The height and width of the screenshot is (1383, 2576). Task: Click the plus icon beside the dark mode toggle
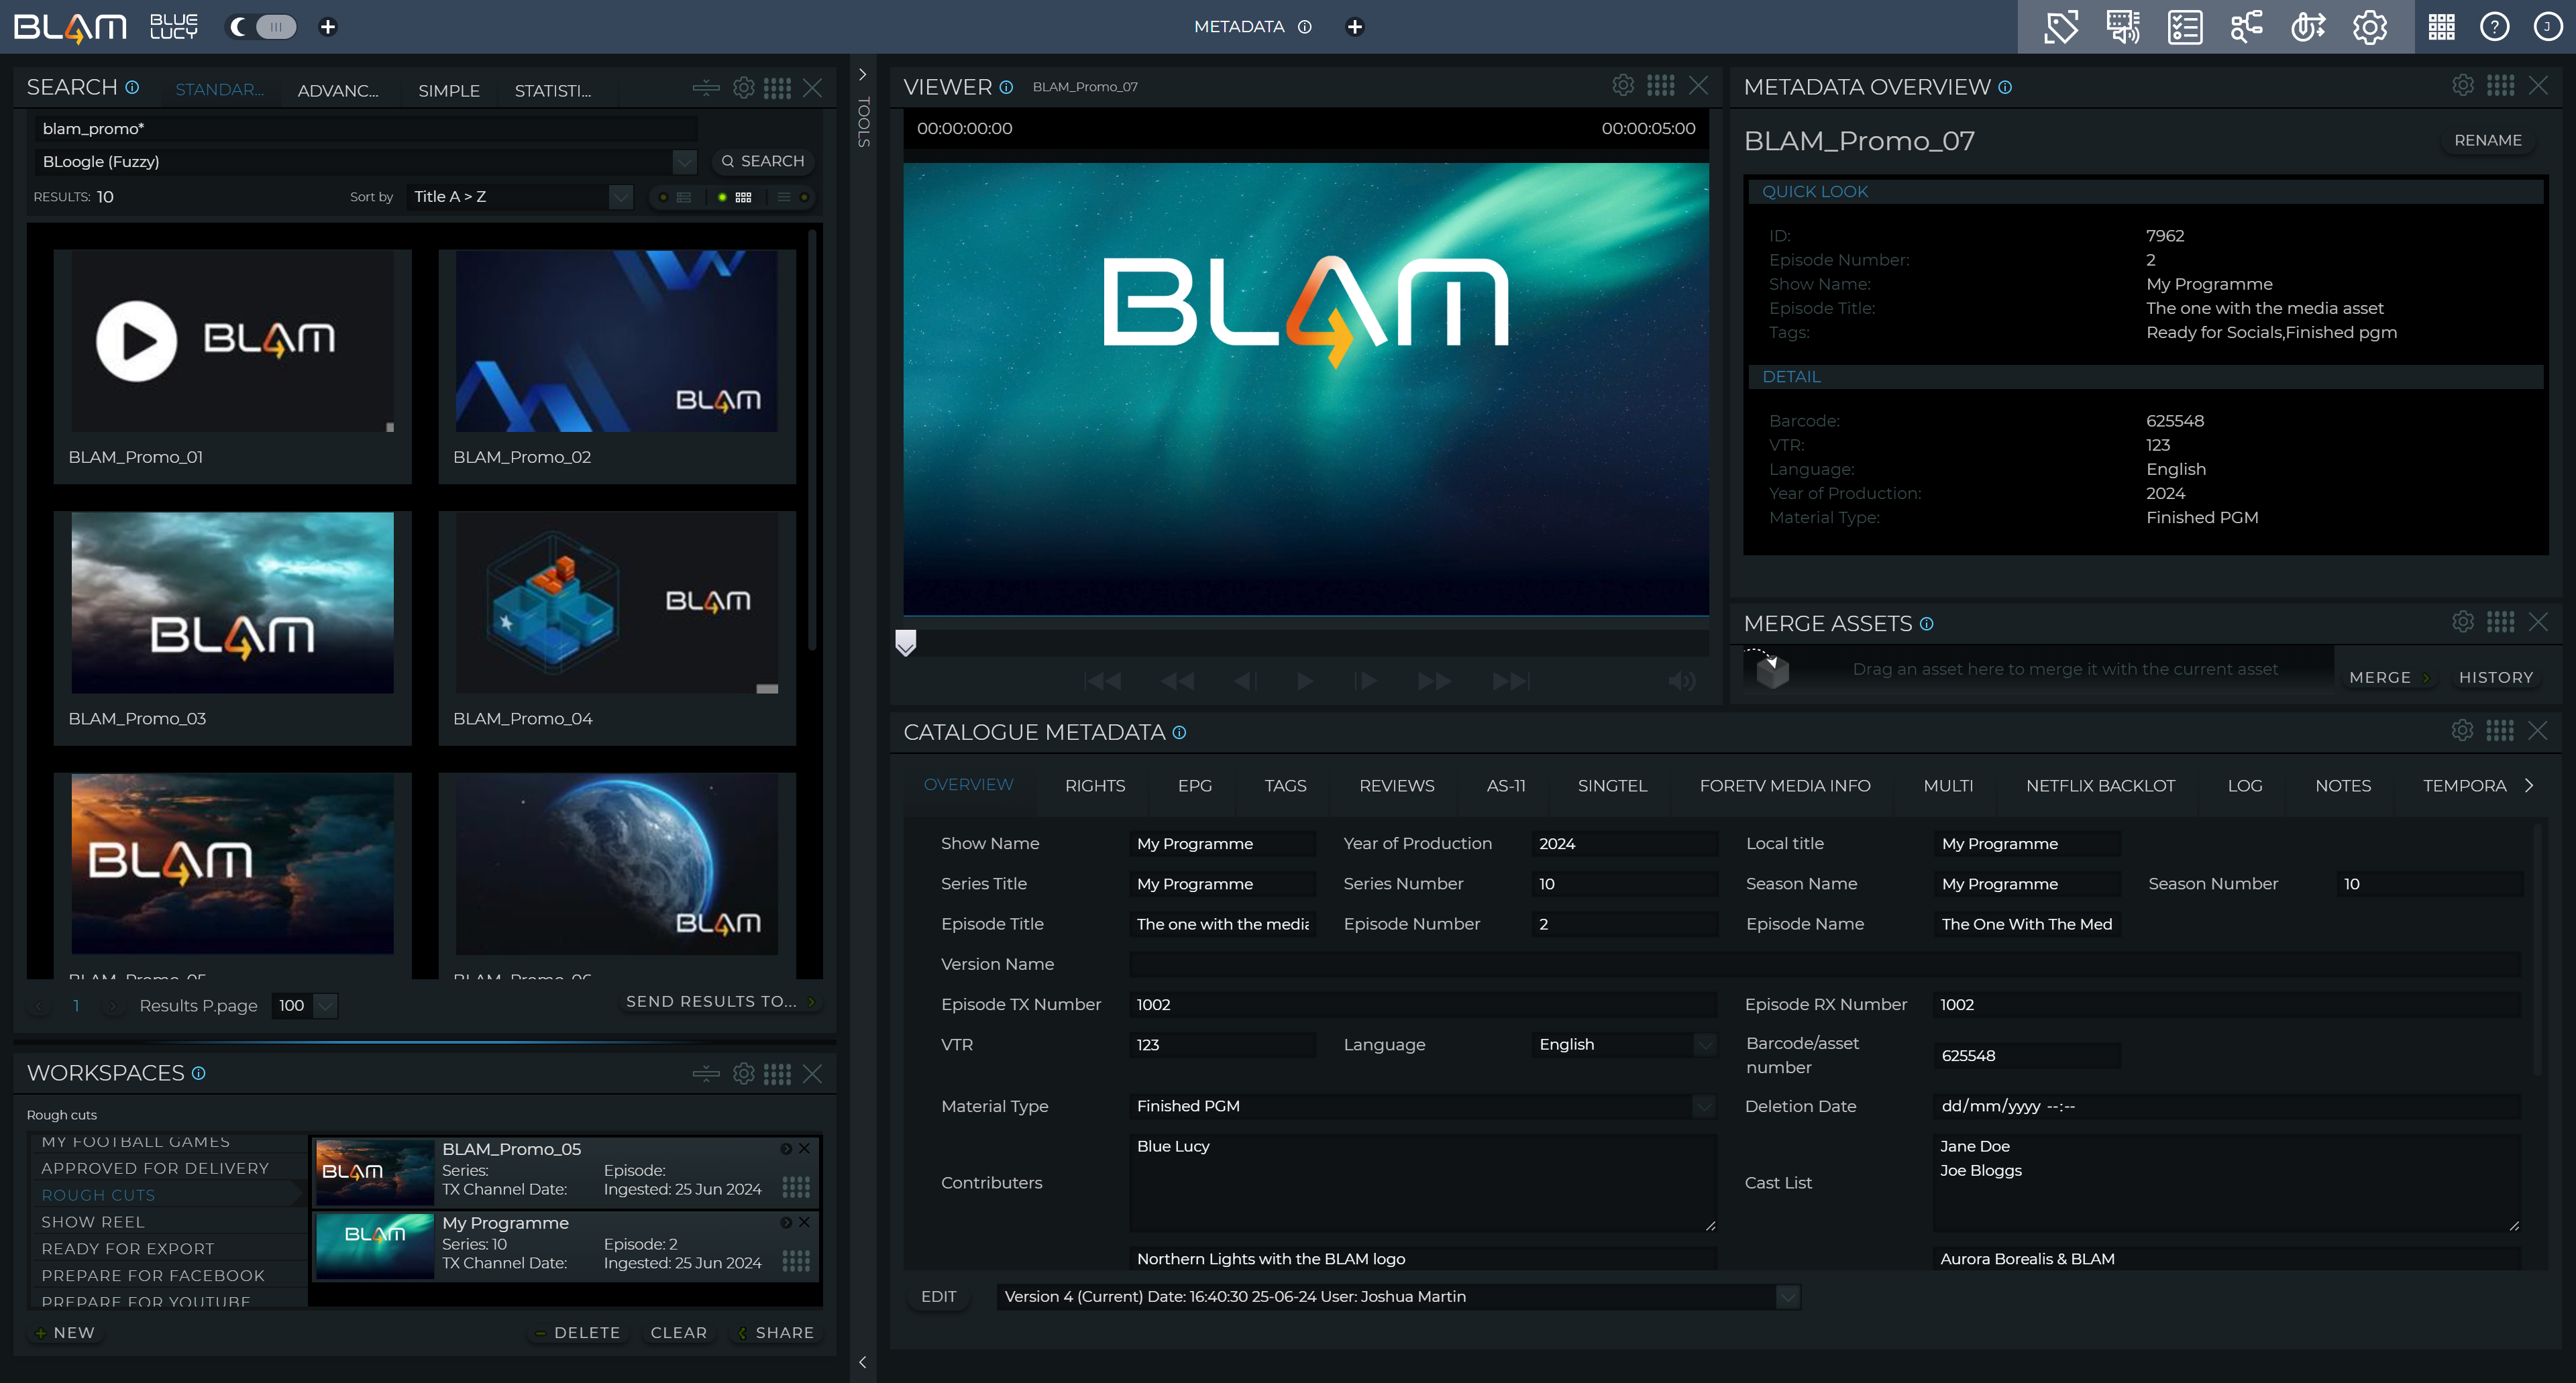327,27
